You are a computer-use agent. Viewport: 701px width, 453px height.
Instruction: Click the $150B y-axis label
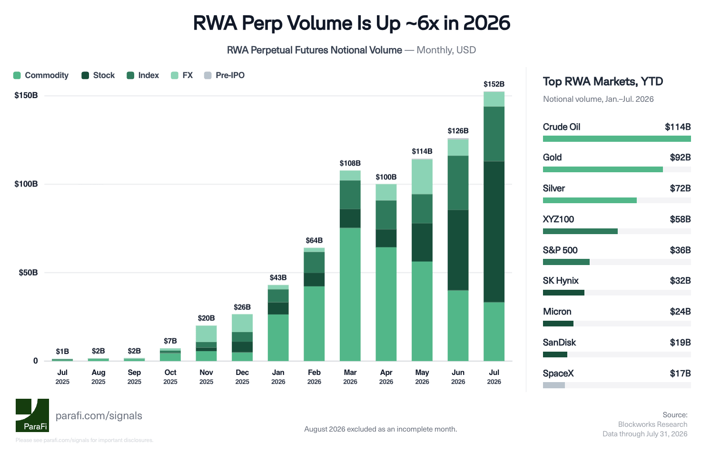click(26, 95)
